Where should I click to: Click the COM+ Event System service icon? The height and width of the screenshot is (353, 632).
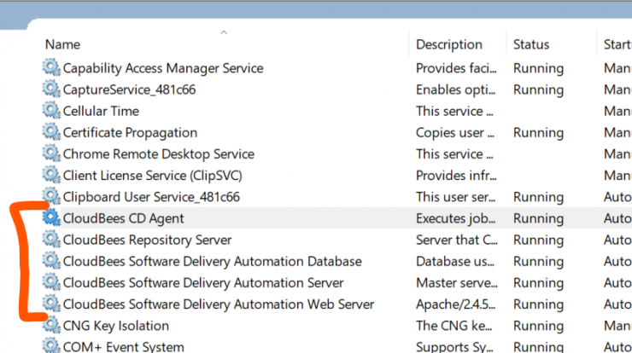click(51, 346)
